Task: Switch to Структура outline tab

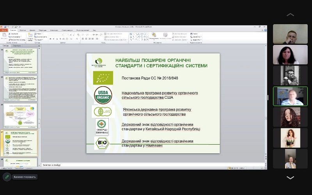Action: pos(17,46)
